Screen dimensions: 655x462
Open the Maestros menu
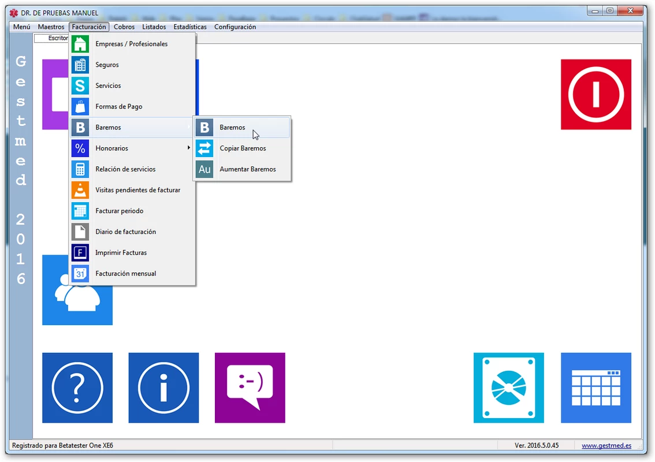click(x=51, y=27)
